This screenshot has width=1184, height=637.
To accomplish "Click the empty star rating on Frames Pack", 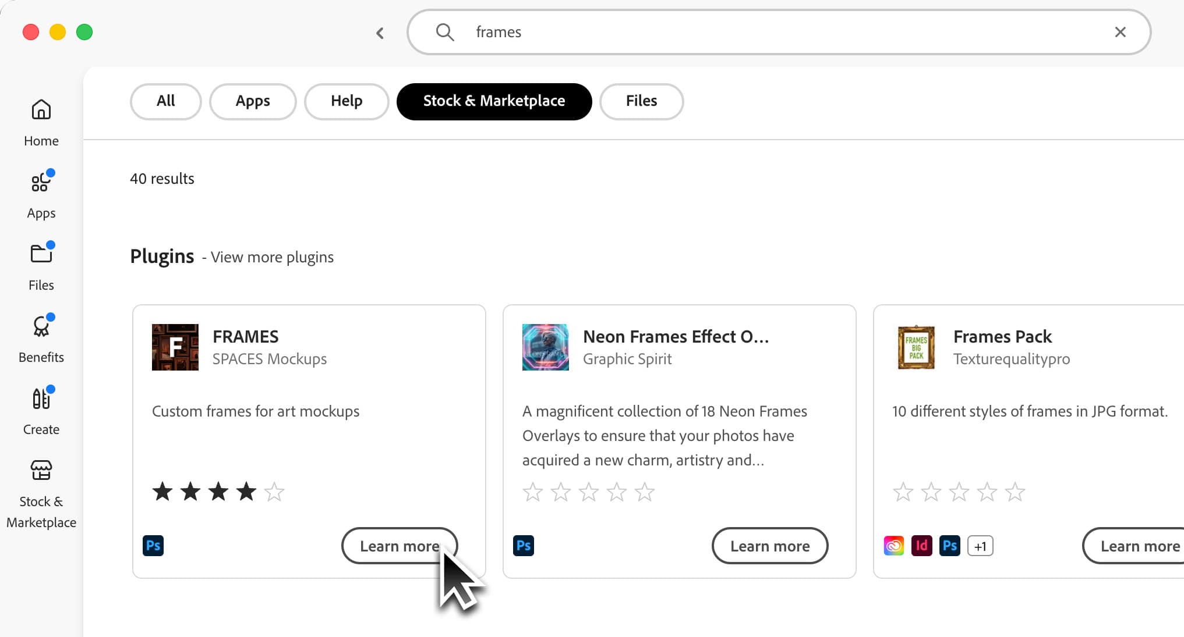I will pos(959,492).
